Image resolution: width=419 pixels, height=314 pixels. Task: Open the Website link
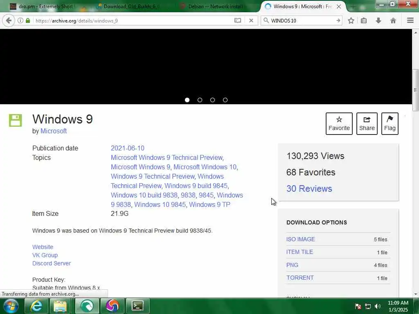43,247
